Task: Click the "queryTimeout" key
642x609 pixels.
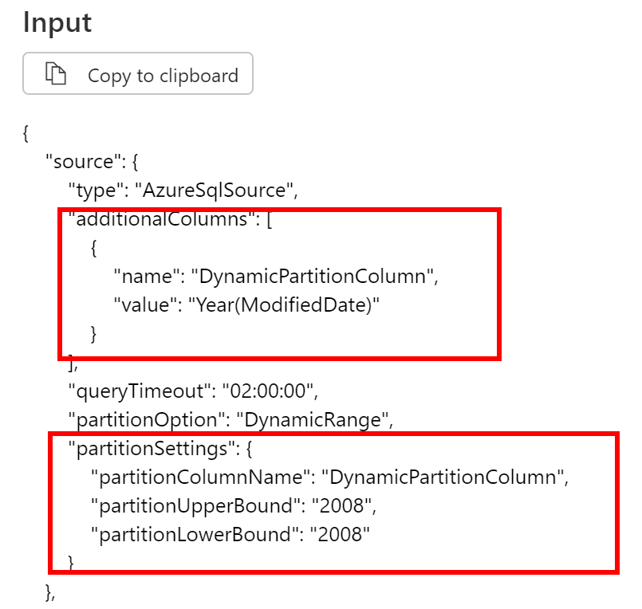Action: [140, 391]
